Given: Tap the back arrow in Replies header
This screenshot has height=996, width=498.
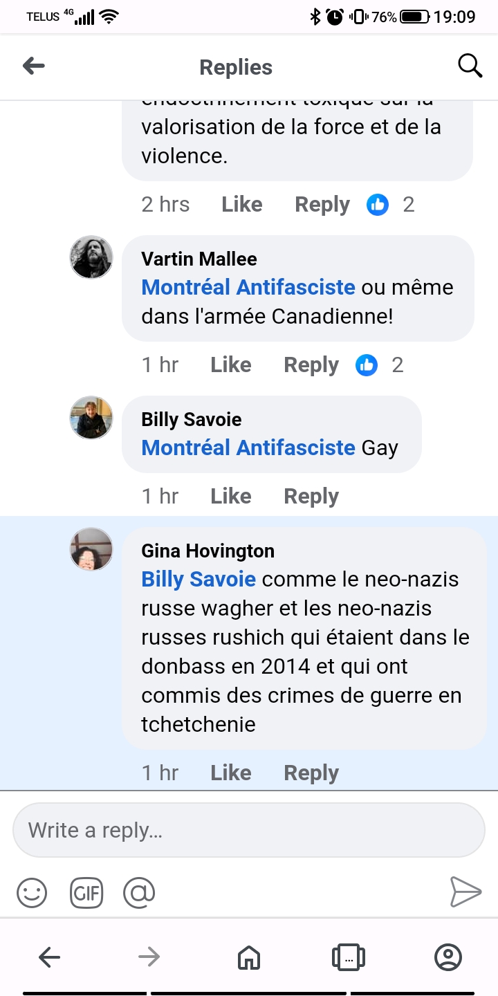Looking at the screenshot, I should [34, 66].
